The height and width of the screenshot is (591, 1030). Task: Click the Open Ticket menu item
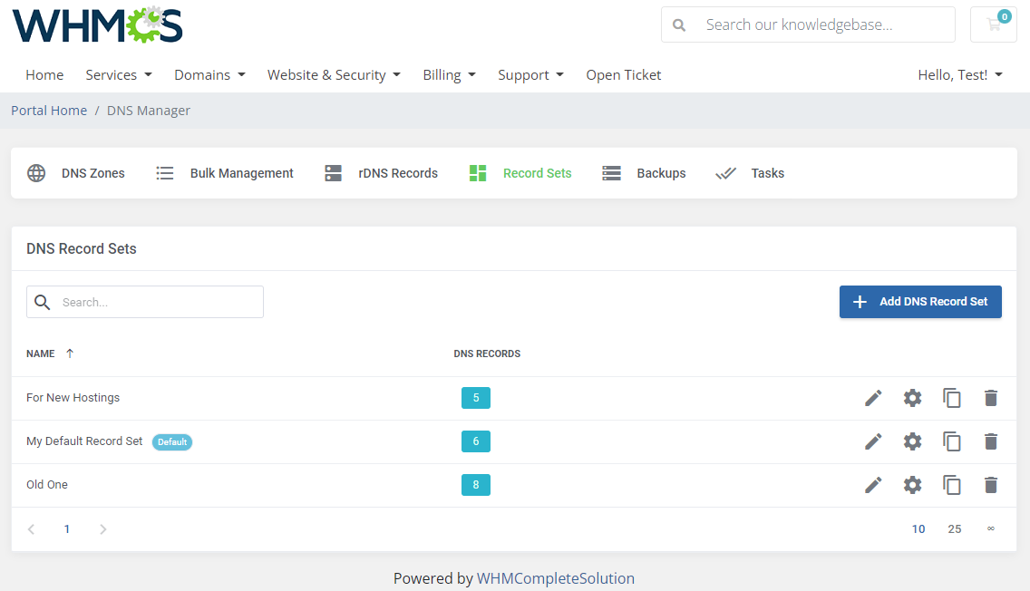(x=623, y=74)
